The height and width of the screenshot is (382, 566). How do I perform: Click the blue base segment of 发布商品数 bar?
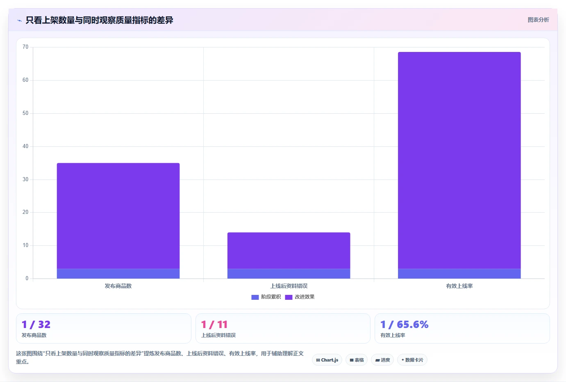coord(118,274)
